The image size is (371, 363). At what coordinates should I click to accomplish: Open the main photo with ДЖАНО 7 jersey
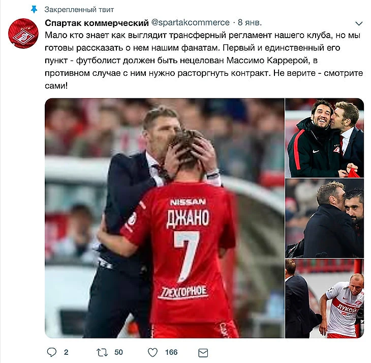coord(165,218)
